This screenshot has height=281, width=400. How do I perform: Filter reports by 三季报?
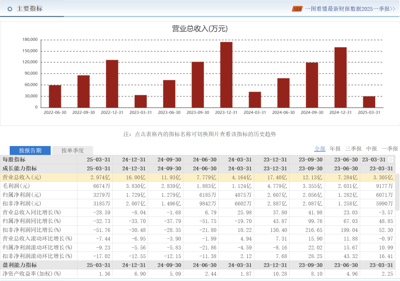tap(353, 149)
